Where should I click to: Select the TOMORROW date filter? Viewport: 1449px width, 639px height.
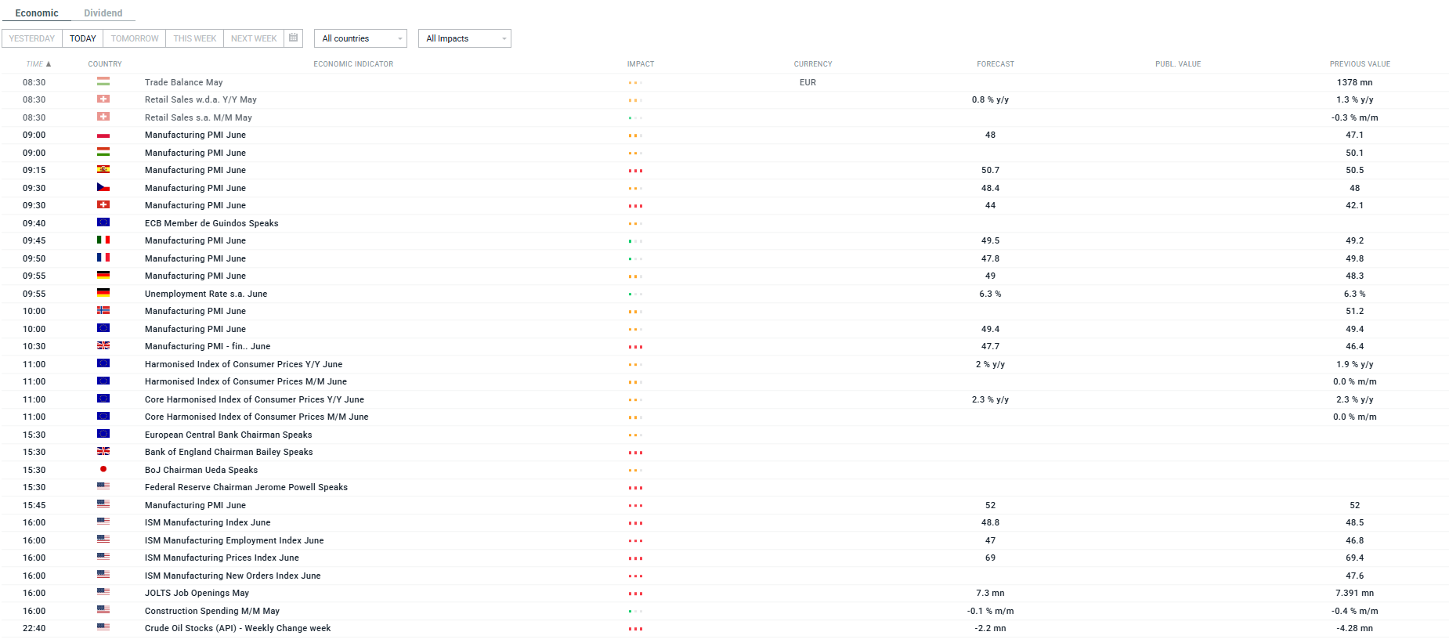pyautogui.click(x=135, y=38)
